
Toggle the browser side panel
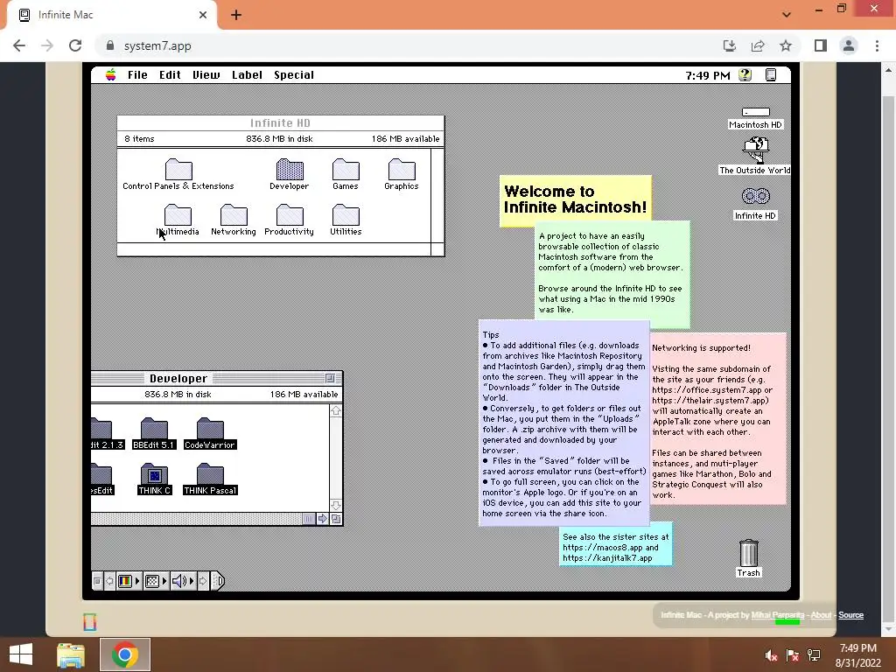click(821, 45)
